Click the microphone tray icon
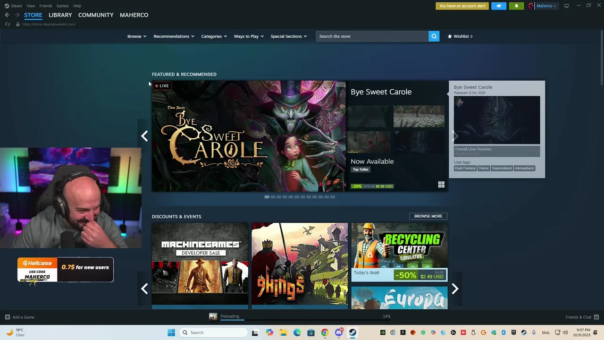Image resolution: width=604 pixels, height=340 pixels. [534, 332]
